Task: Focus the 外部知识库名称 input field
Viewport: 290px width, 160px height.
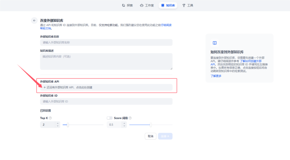Action: tap(106, 43)
